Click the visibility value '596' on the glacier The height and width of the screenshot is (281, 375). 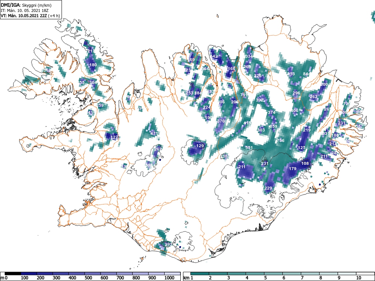(x=149, y=165)
